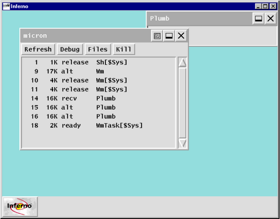This screenshot has width=280, height=219.
Task: Close the Plumb window
Action: coord(270,18)
